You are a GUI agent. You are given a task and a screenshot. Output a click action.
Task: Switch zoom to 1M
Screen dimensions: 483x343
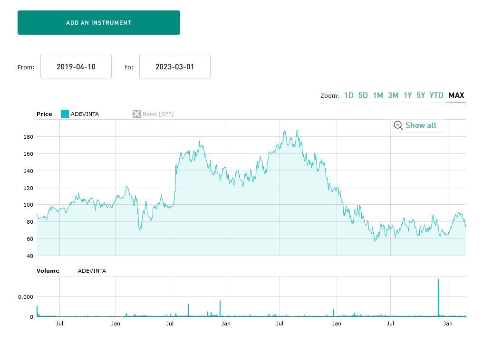tap(378, 95)
